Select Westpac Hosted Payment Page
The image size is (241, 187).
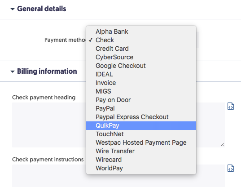141,142
